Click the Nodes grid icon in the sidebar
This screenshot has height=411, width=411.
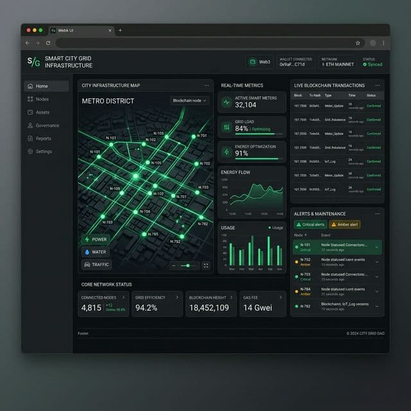click(30, 99)
